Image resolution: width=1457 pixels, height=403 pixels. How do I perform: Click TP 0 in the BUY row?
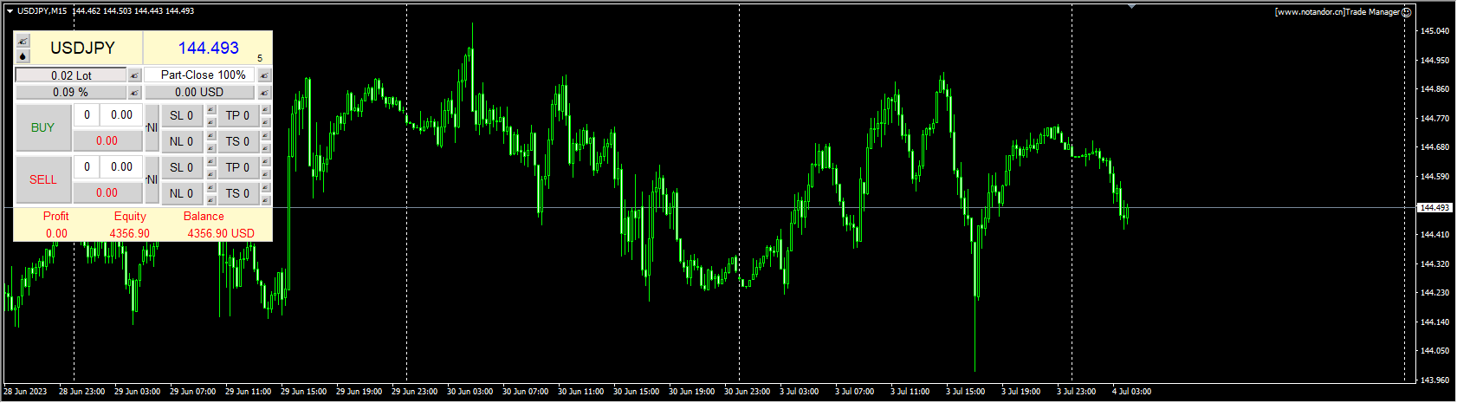(x=237, y=115)
